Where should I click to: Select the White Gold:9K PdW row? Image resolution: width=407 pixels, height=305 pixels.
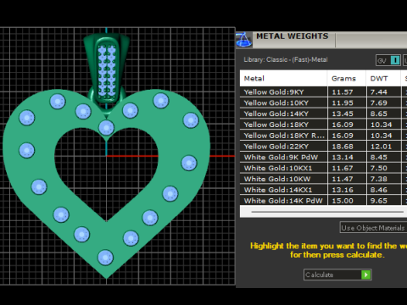point(323,157)
